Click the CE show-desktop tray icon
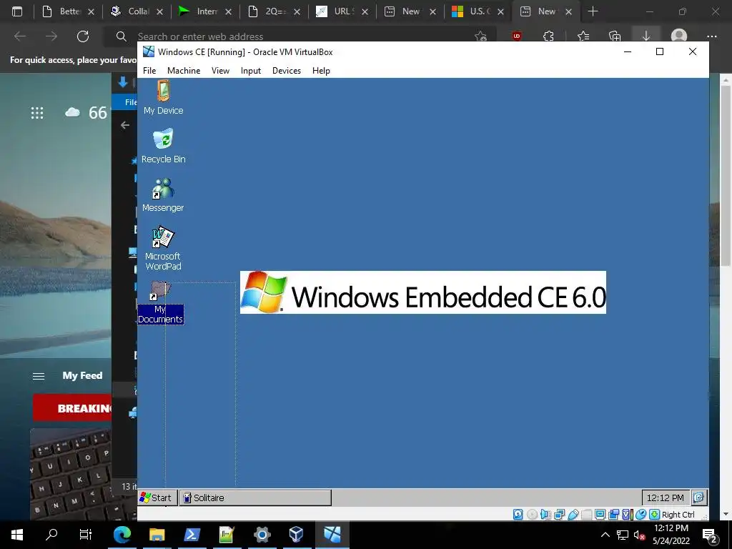 699,498
